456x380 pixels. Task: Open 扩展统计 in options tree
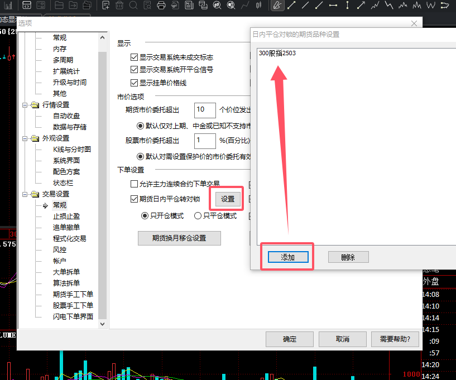click(66, 71)
